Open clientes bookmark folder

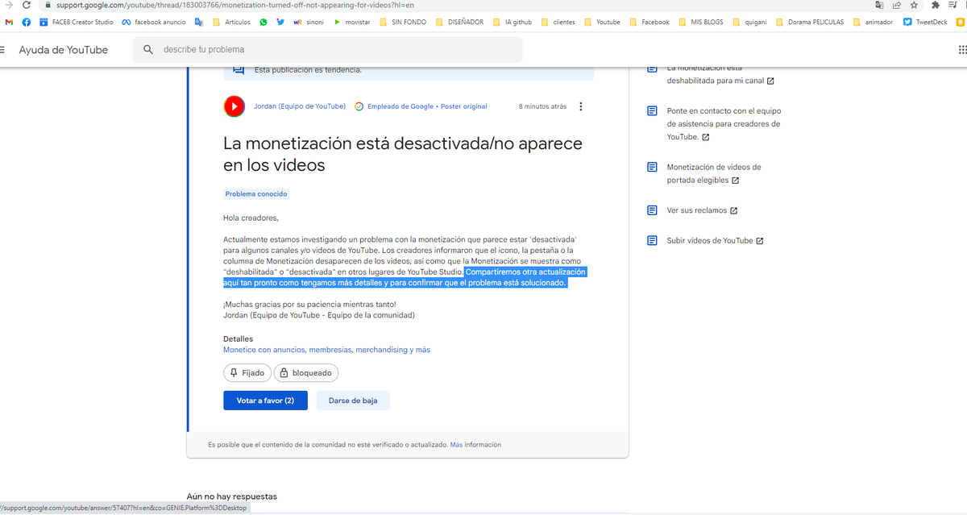pyautogui.click(x=558, y=22)
